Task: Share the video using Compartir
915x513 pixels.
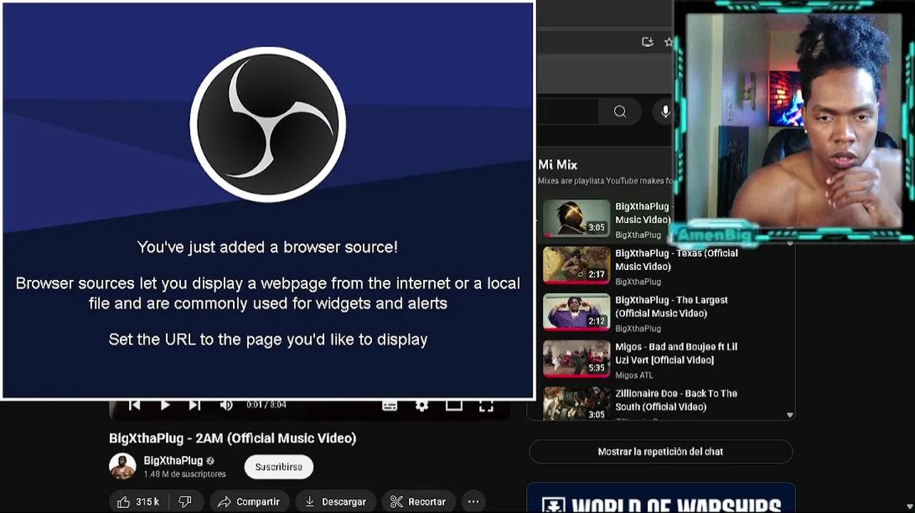Action: coord(249,502)
